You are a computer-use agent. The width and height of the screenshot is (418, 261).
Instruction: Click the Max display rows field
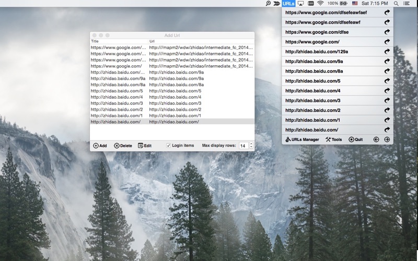click(243, 146)
